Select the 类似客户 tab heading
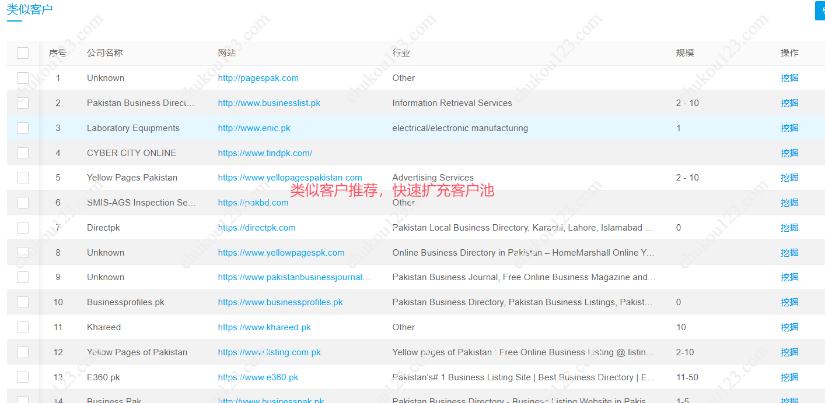 tap(30, 10)
